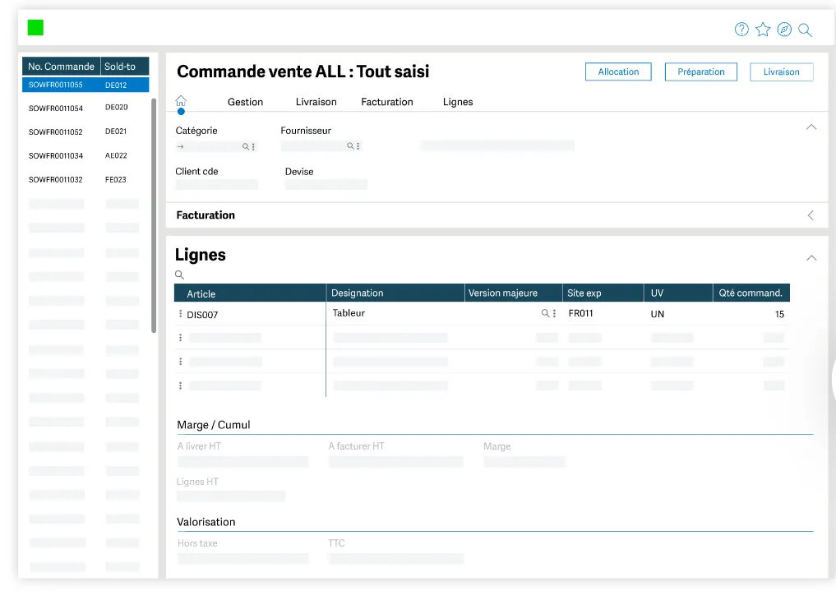This screenshot has width=836, height=591.
Task: Click Version majeure lookup magnifier in Tableur row
Action: pos(545,313)
